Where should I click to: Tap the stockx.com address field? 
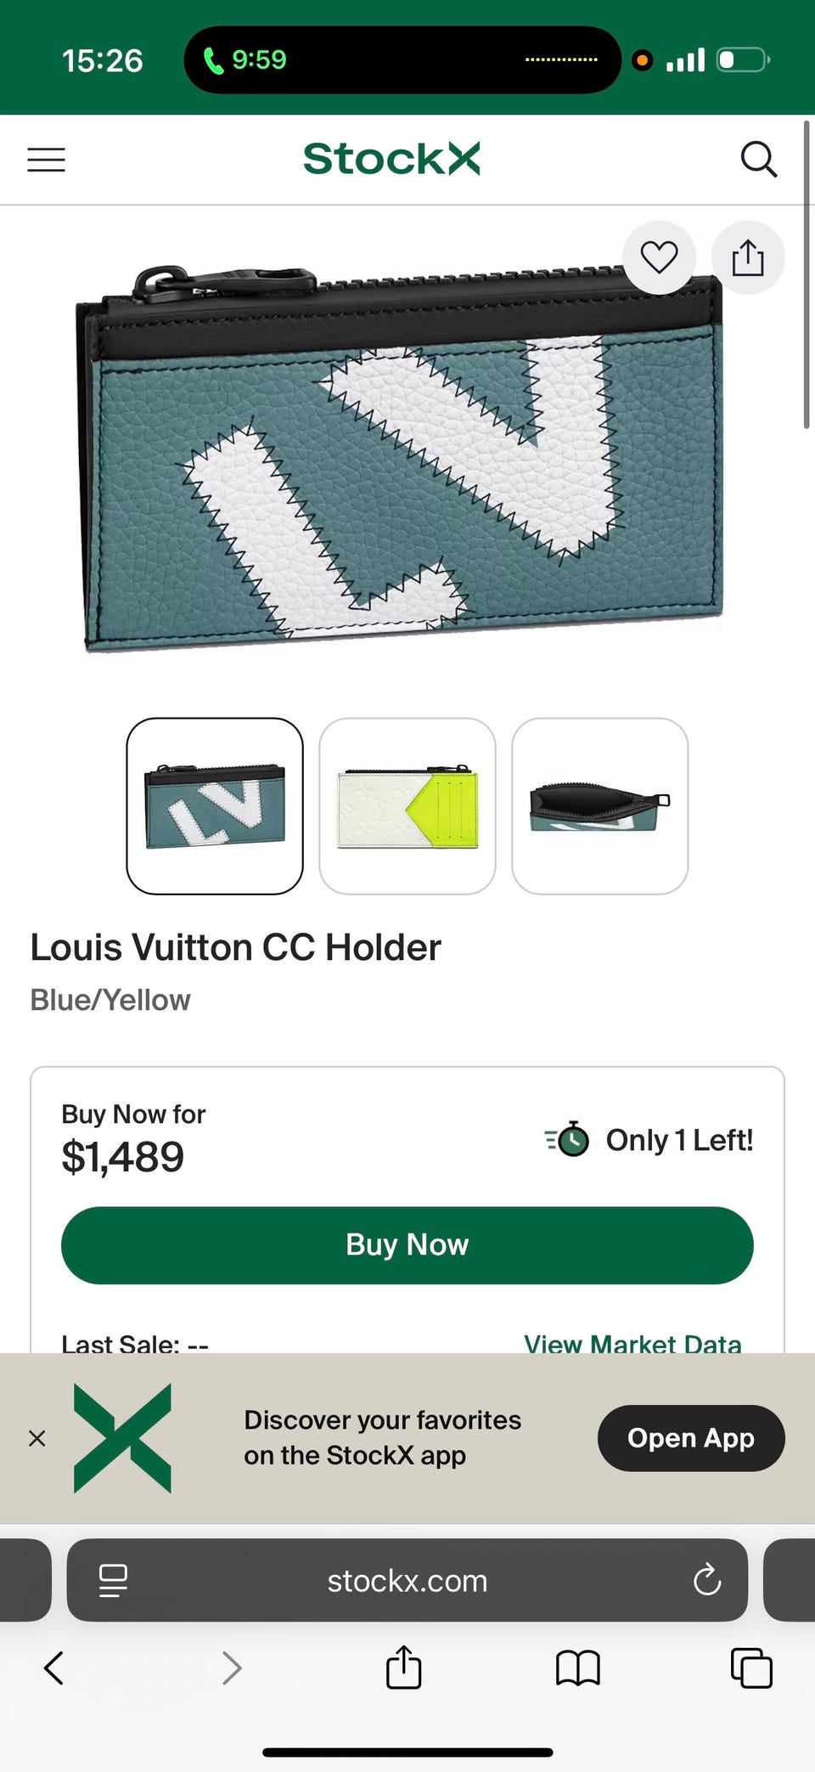click(407, 1580)
